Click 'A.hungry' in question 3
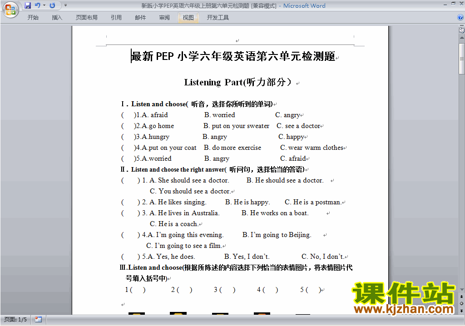Viewport: 465px width, 326px height. point(155,137)
